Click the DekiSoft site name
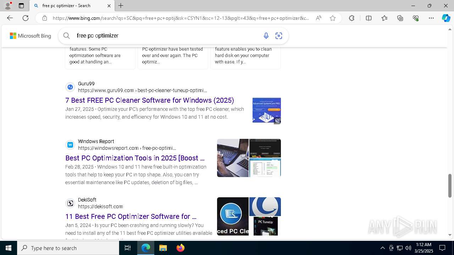454x255 pixels. point(87,200)
